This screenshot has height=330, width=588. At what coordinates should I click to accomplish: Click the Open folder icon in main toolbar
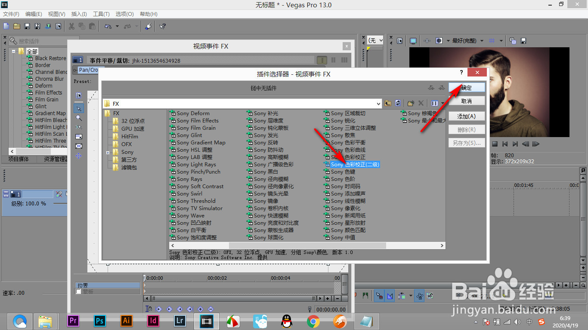16,26
